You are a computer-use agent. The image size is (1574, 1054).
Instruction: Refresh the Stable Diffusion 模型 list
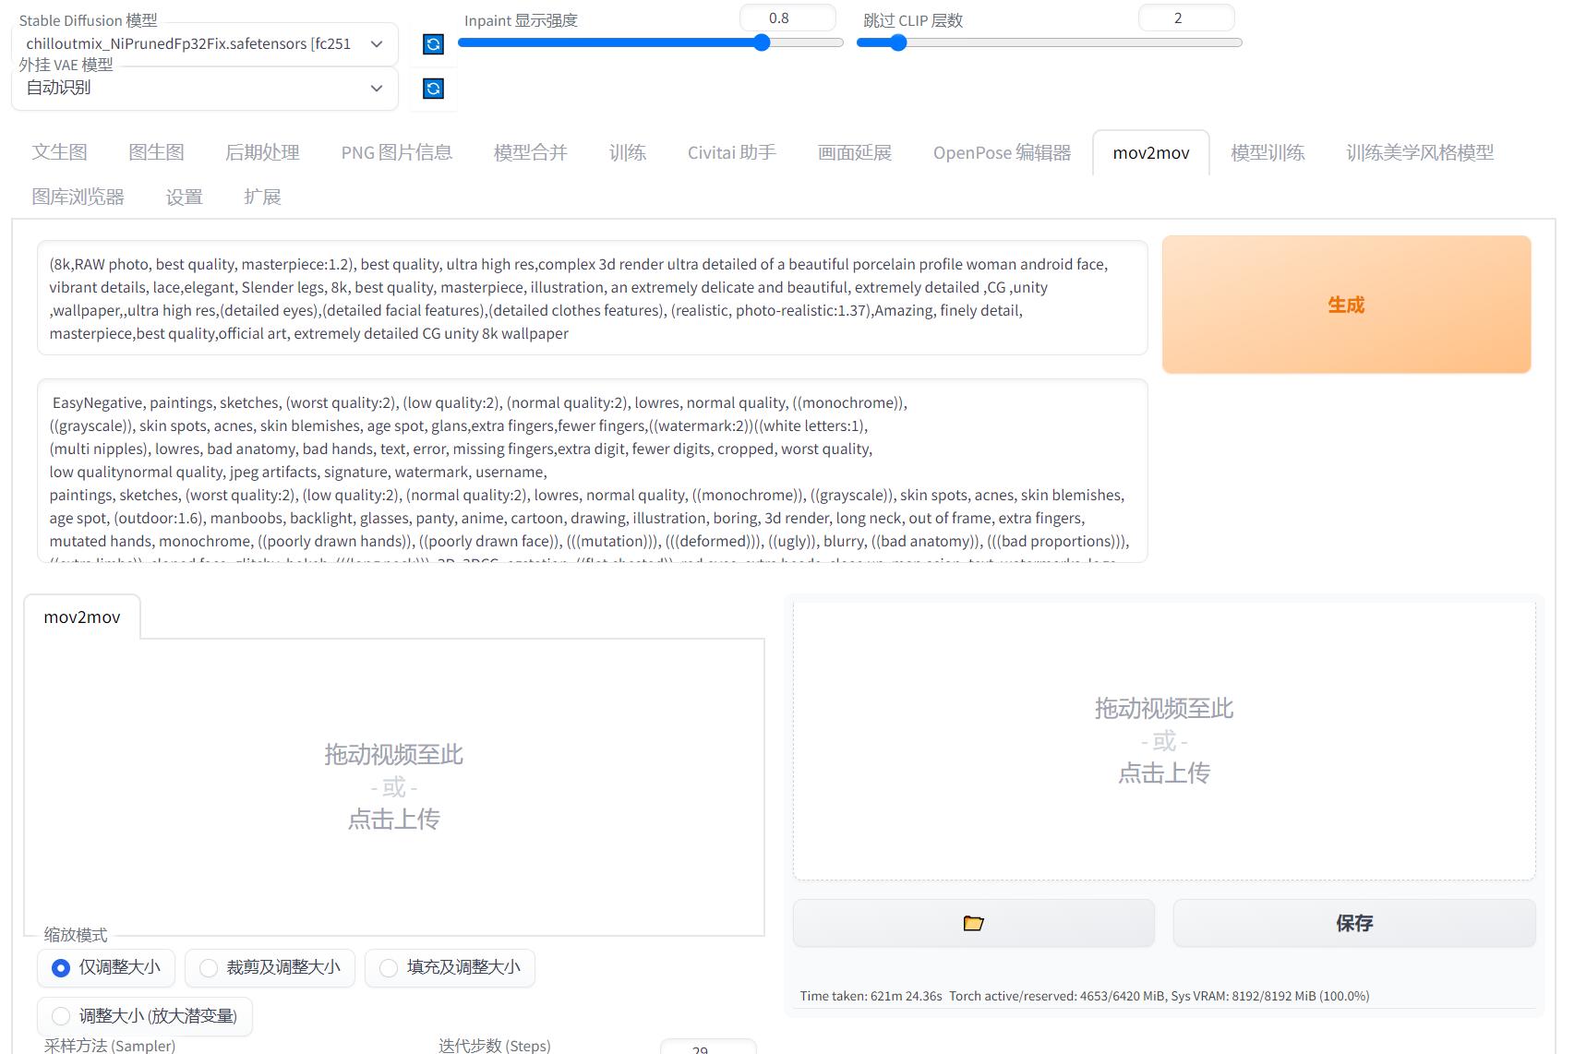(x=432, y=44)
